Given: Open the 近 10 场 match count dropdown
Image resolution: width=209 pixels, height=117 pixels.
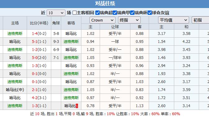Looking at the screenshot, I should coord(56,13).
